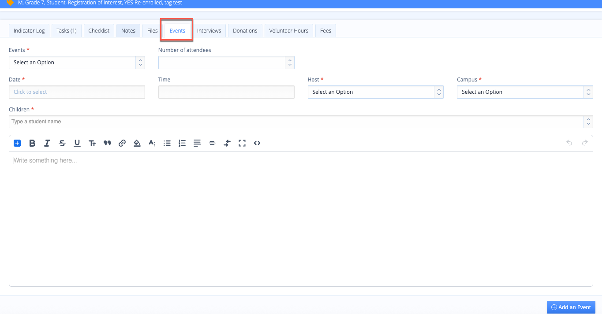This screenshot has height=314, width=602.
Task: Click the blue plus insert button
Action: tap(17, 143)
